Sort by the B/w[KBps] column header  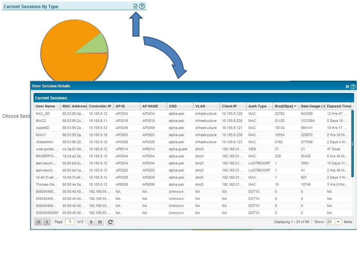(x=285, y=106)
